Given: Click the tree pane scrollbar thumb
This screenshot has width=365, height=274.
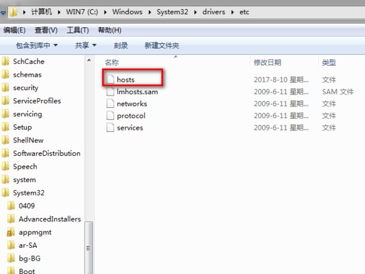Looking at the screenshot, I should (89, 248).
